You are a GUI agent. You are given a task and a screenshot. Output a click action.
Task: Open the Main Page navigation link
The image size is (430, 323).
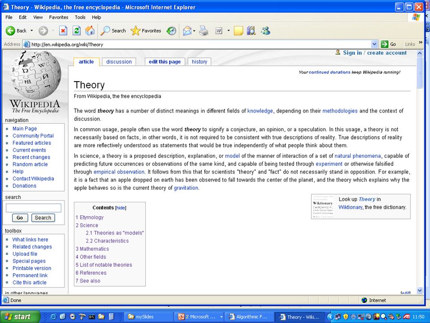click(25, 129)
